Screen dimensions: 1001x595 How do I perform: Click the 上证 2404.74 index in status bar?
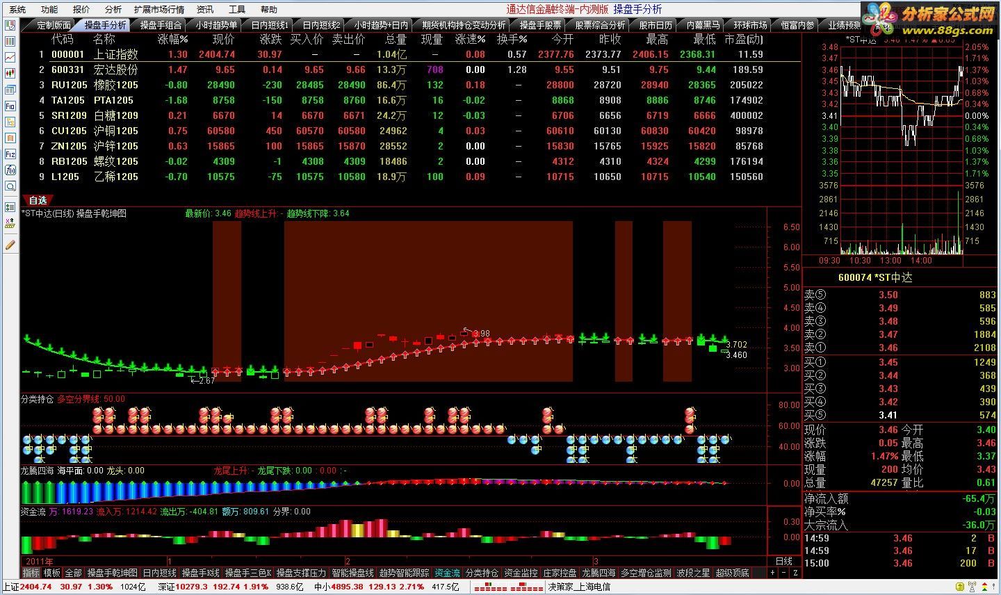[x=29, y=587]
